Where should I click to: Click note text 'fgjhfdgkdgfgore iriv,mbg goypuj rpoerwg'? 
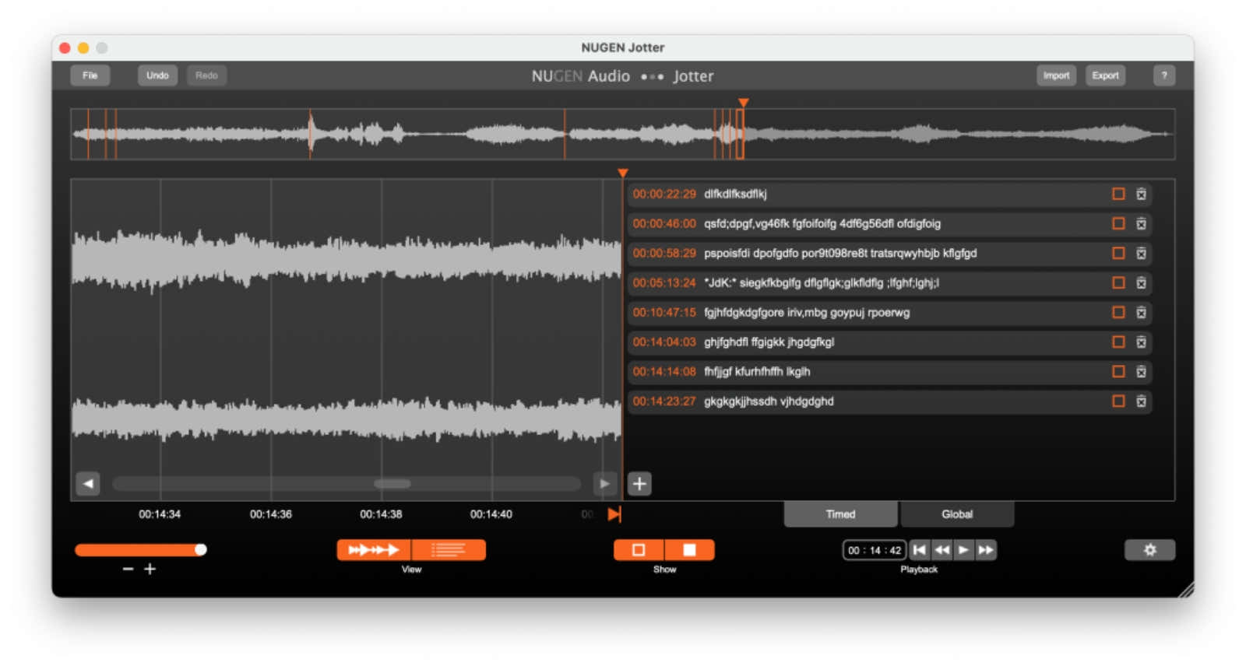tap(807, 312)
